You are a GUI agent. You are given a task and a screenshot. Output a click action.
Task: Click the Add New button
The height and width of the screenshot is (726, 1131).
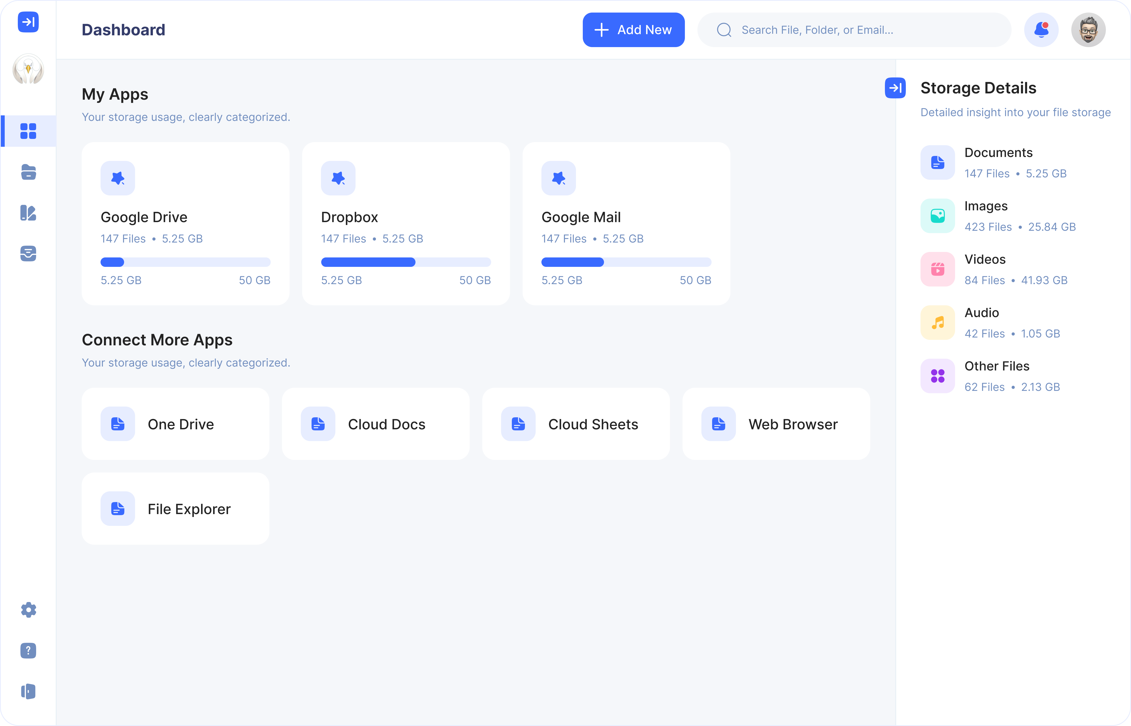tap(633, 30)
